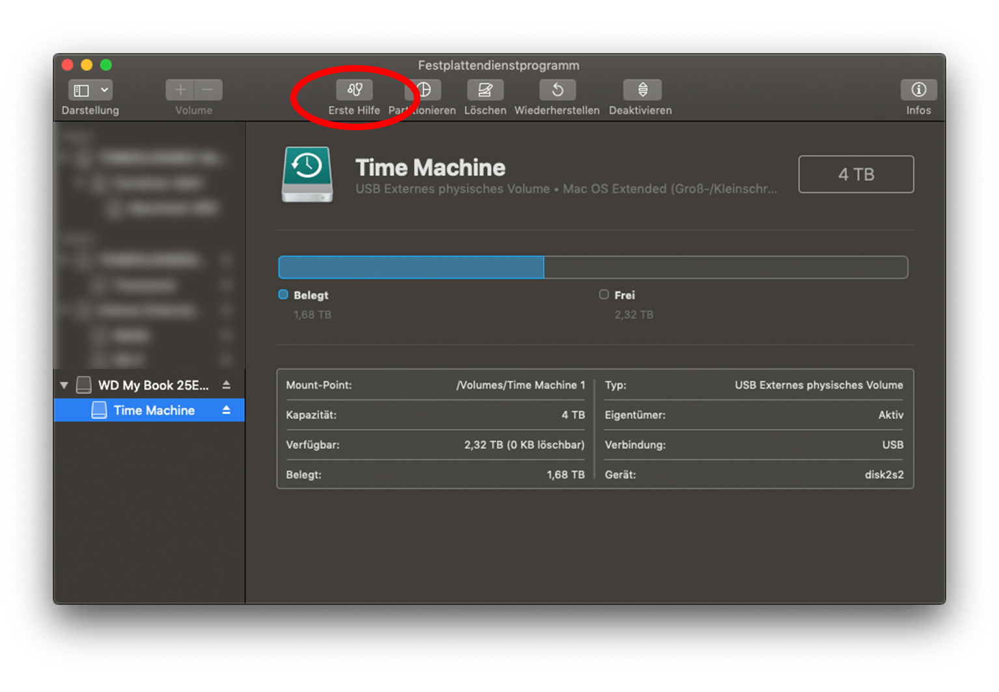Click the Time Machine drive icon

point(307,174)
